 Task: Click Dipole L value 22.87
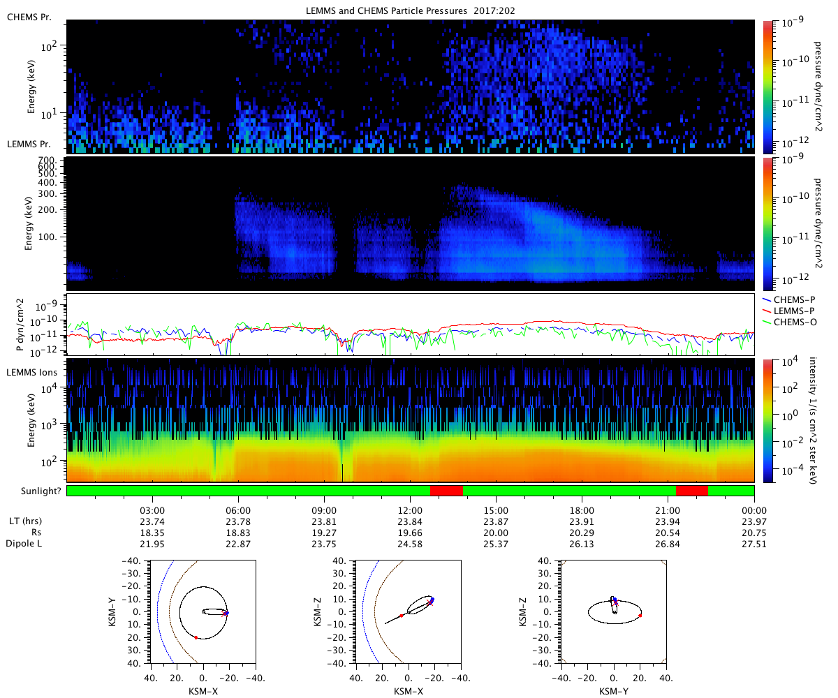pyautogui.click(x=239, y=544)
